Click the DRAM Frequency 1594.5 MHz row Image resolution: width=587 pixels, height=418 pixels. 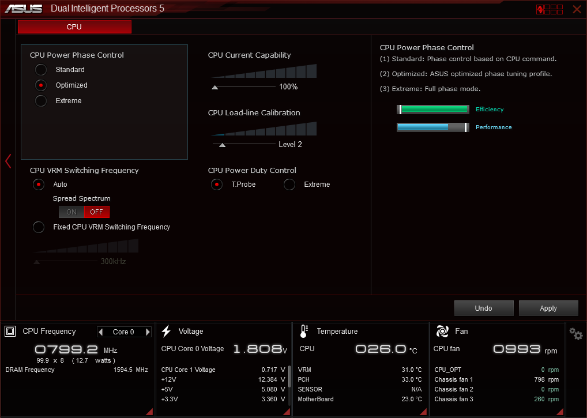pyautogui.click(x=77, y=370)
